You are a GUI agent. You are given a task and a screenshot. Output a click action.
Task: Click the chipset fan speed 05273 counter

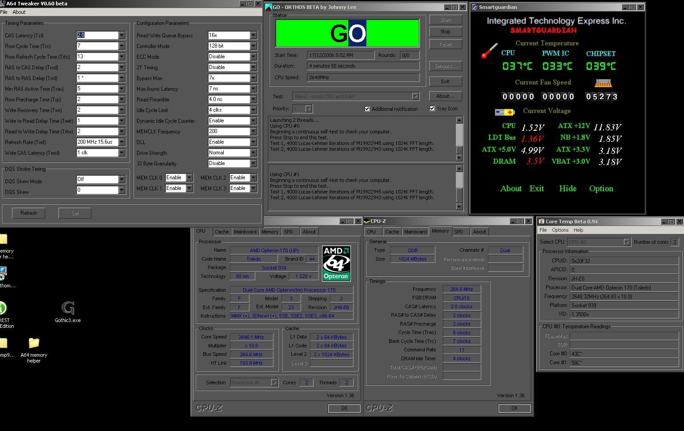click(x=602, y=97)
